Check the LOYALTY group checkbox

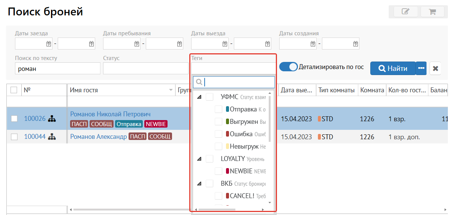(210, 159)
